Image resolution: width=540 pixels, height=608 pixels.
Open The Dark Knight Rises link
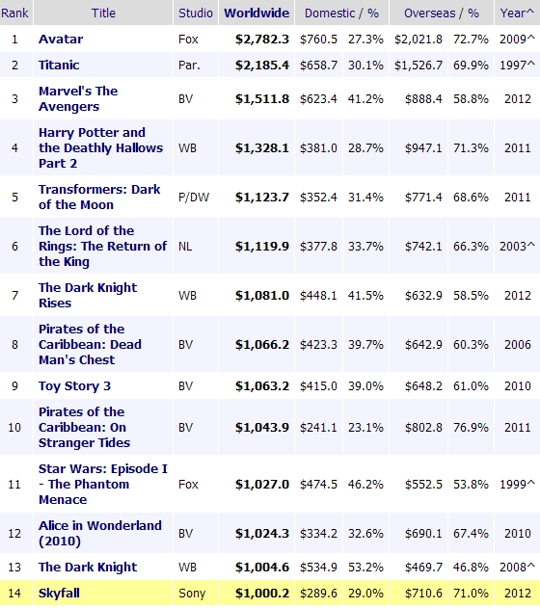88,295
